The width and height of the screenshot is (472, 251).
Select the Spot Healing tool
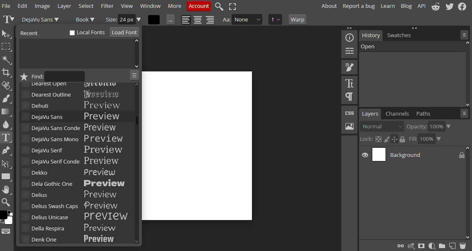point(6,85)
